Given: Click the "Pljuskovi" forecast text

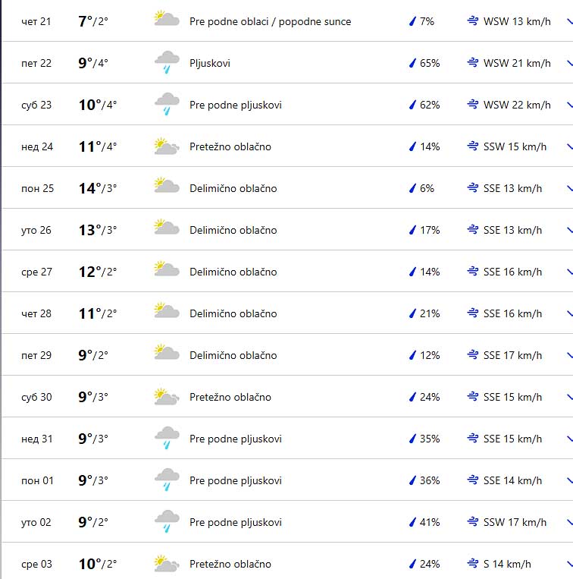Looking at the screenshot, I should click(210, 63).
